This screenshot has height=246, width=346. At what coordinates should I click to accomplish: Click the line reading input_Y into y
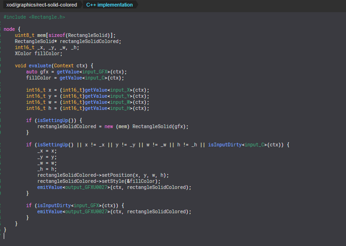point(88,96)
